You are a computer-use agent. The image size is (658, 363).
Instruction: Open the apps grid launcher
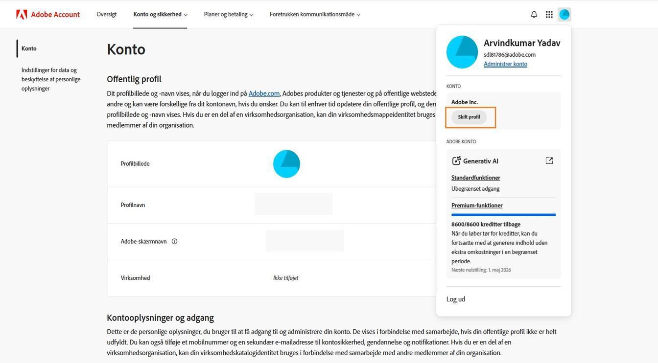tap(549, 15)
